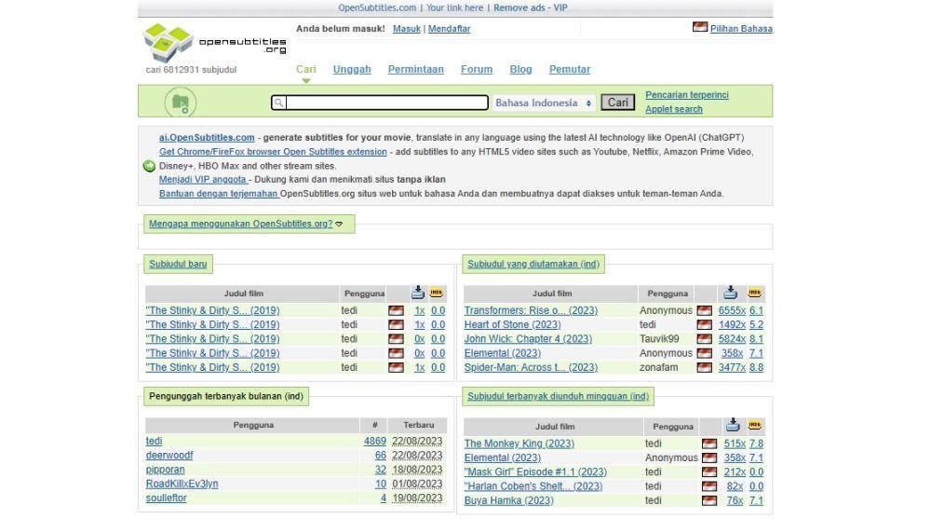This screenshot has height=519, width=931.
Task: Click Bantuan dengan terjemahan link
Action: [219, 194]
